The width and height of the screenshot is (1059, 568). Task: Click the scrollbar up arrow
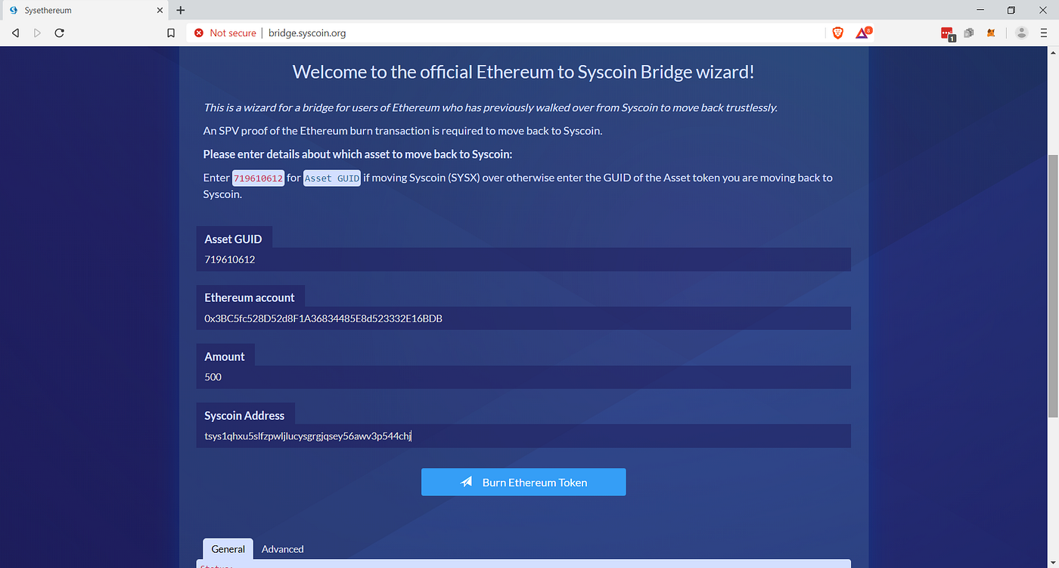[1052, 53]
